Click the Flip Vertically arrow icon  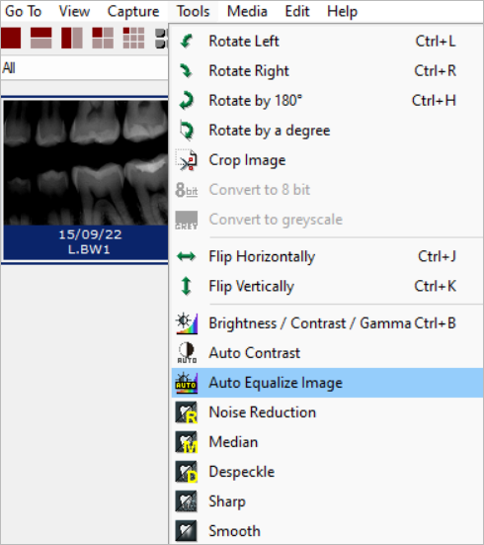[x=187, y=287]
